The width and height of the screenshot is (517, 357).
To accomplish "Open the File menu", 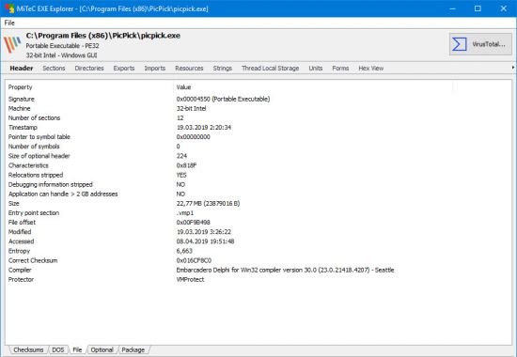I will (x=9, y=23).
